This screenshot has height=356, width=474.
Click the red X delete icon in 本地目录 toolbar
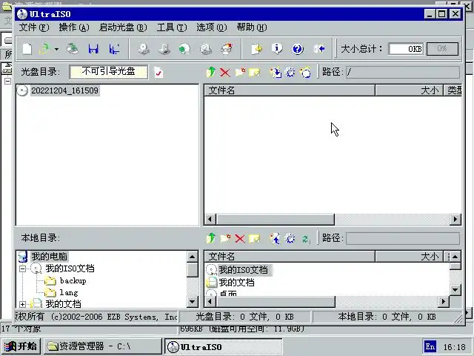pos(240,239)
